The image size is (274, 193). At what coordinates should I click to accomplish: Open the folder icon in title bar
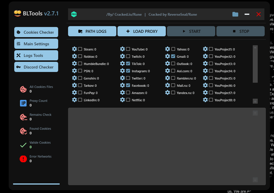235,14
